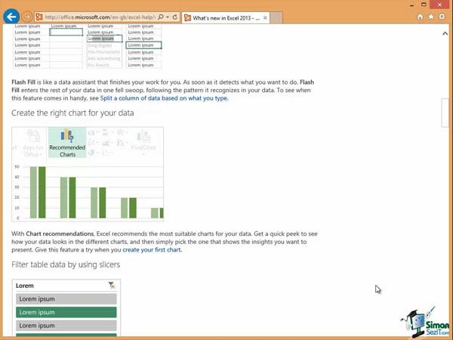Select the What's new in Excel 2013 tab
The height and width of the screenshot is (340, 453).
[226, 18]
